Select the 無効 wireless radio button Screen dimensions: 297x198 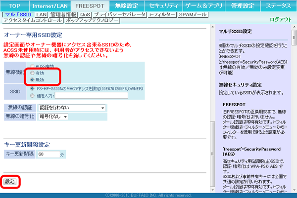tap(32, 79)
